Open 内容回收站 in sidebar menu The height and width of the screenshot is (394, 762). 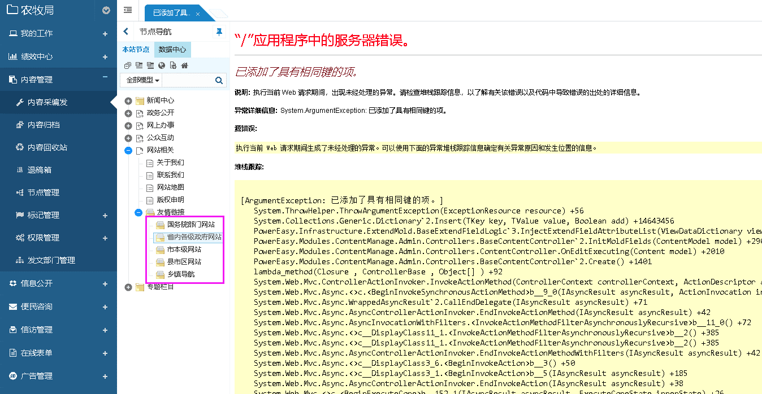(47, 147)
